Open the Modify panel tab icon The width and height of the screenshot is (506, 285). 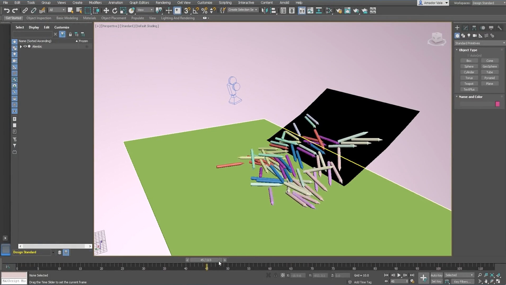[x=466, y=28]
